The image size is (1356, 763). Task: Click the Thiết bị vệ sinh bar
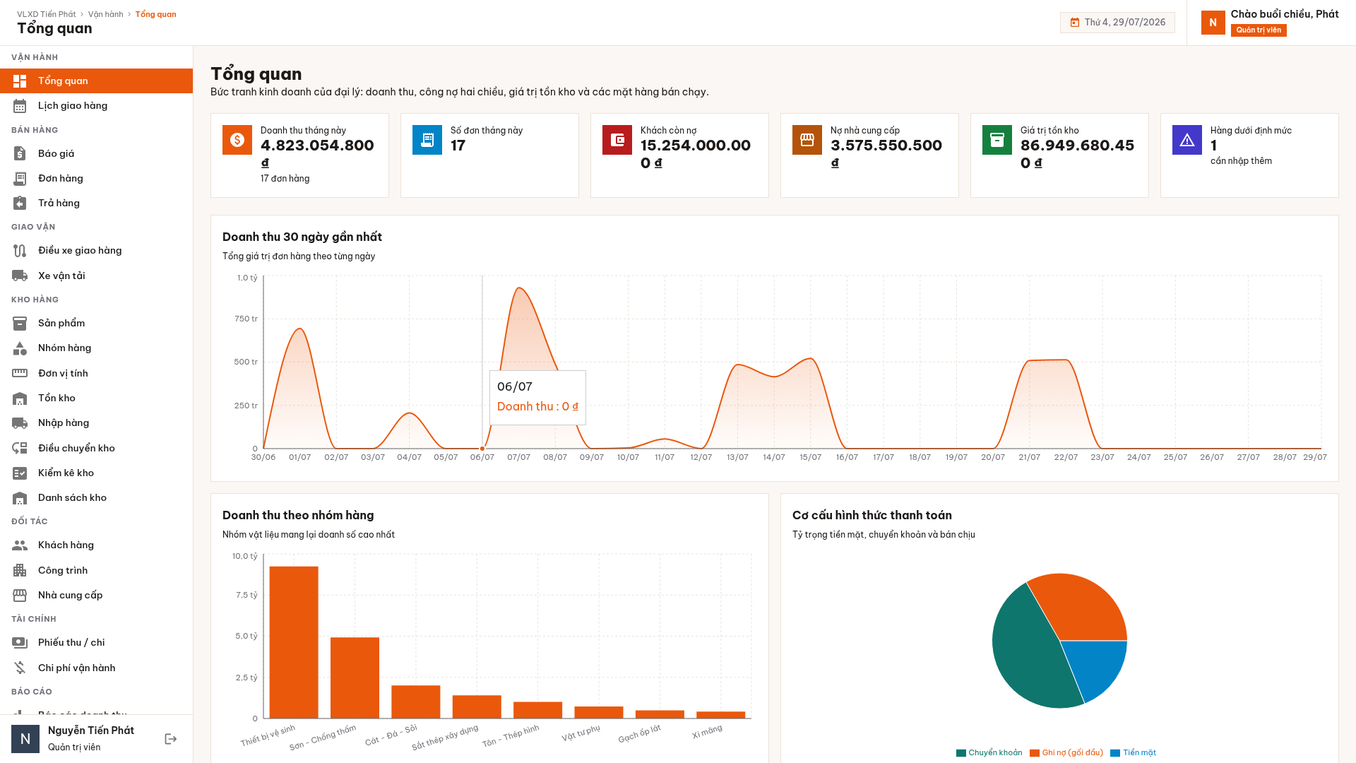(x=294, y=642)
